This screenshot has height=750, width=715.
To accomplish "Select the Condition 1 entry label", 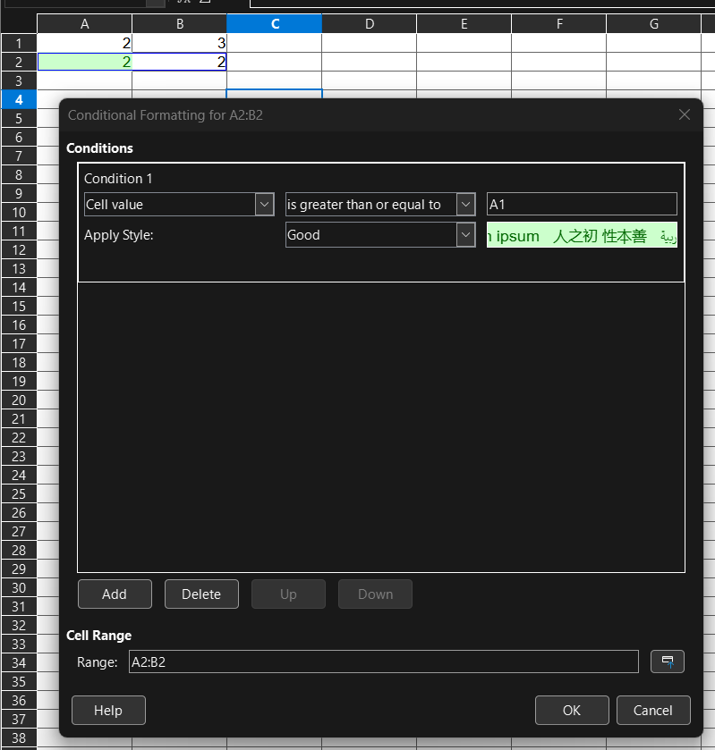I will pyautogui.click(x=118, y=179).
